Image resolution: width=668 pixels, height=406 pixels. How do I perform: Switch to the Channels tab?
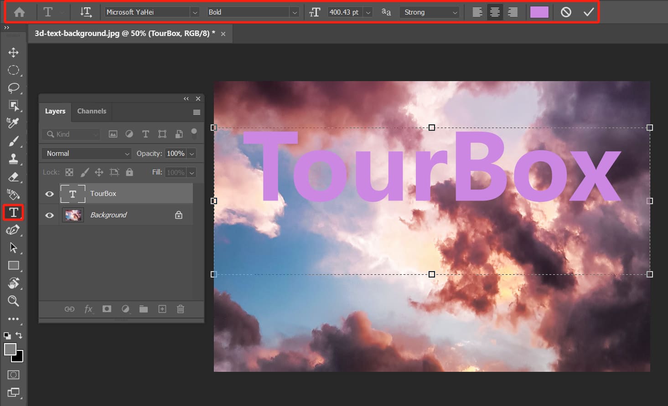tap(92, 111)
